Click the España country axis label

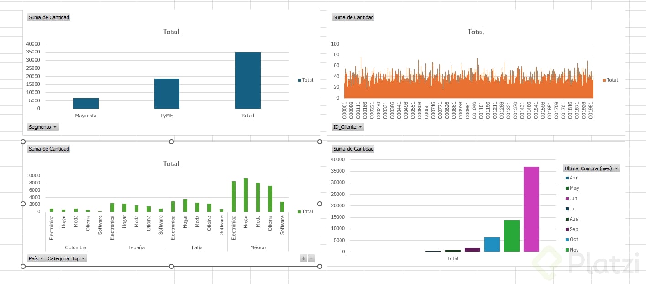137,247
